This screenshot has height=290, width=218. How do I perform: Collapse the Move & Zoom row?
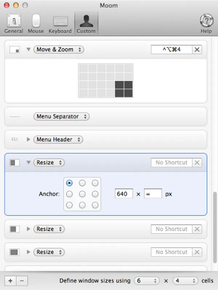pyautogui.click(x=28, y=49)
